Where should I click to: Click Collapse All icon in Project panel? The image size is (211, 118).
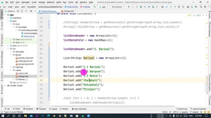(x=26, y=11)
